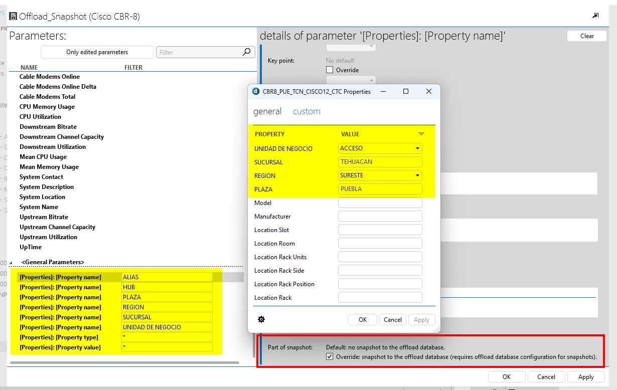Screen dimensions: 617x390
Task: Close the CBR8 Properties dialog window
Action: click(x=428, y=91)
